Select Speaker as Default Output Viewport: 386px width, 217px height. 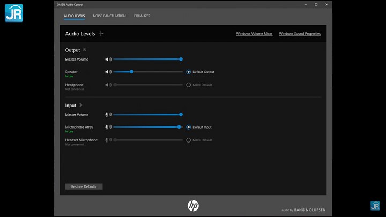coord(189,72)
